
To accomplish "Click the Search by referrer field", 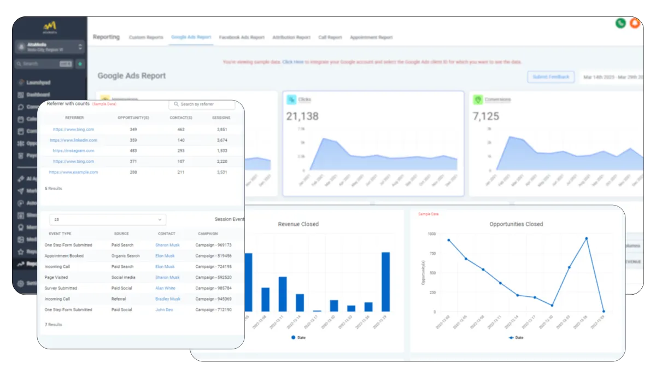I will (x=202, y=104).
